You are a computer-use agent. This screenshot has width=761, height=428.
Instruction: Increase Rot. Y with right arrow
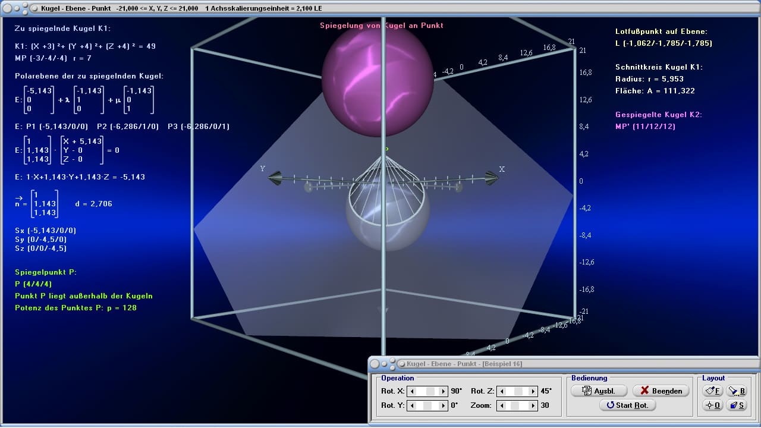(x=443, y=405)
